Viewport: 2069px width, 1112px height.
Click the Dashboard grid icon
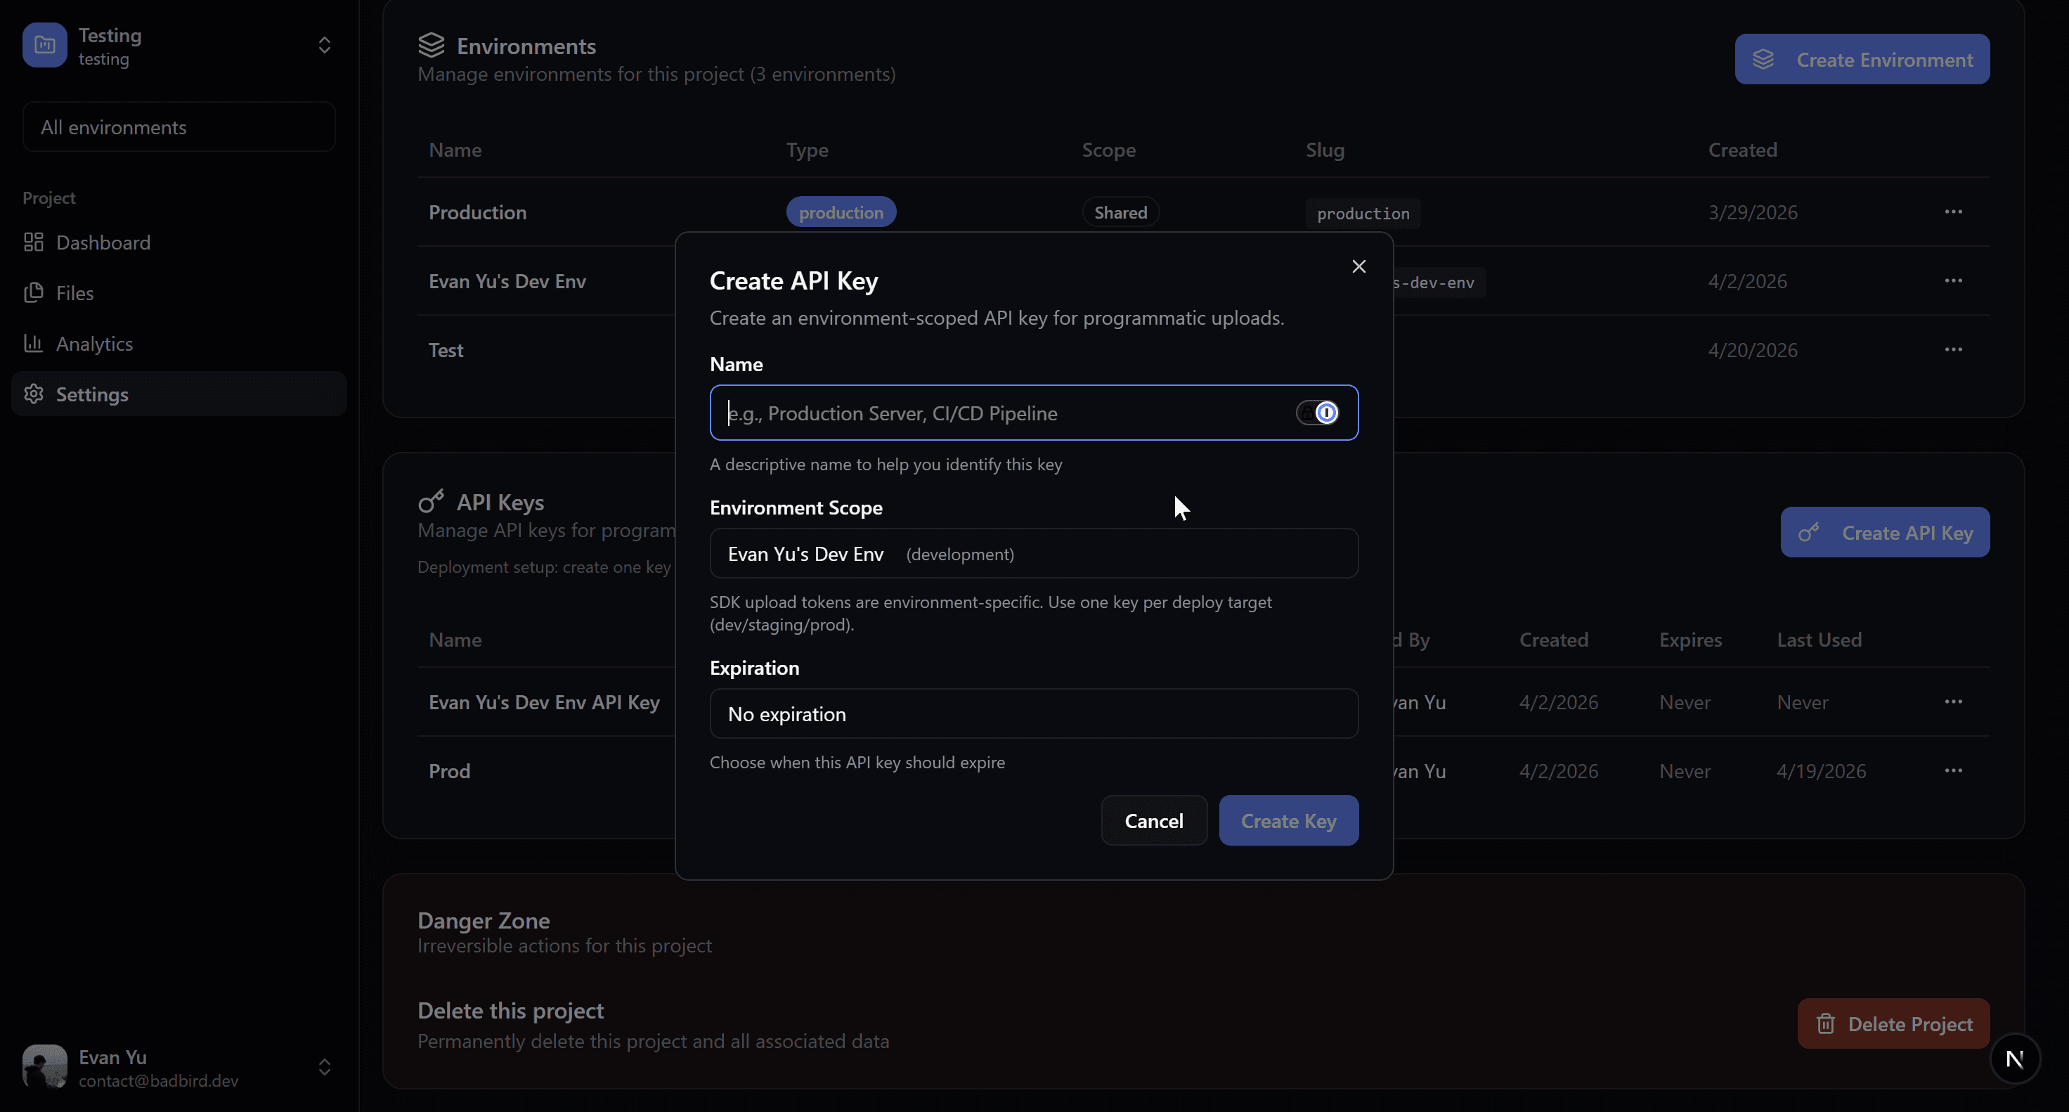tap(34, 243)
